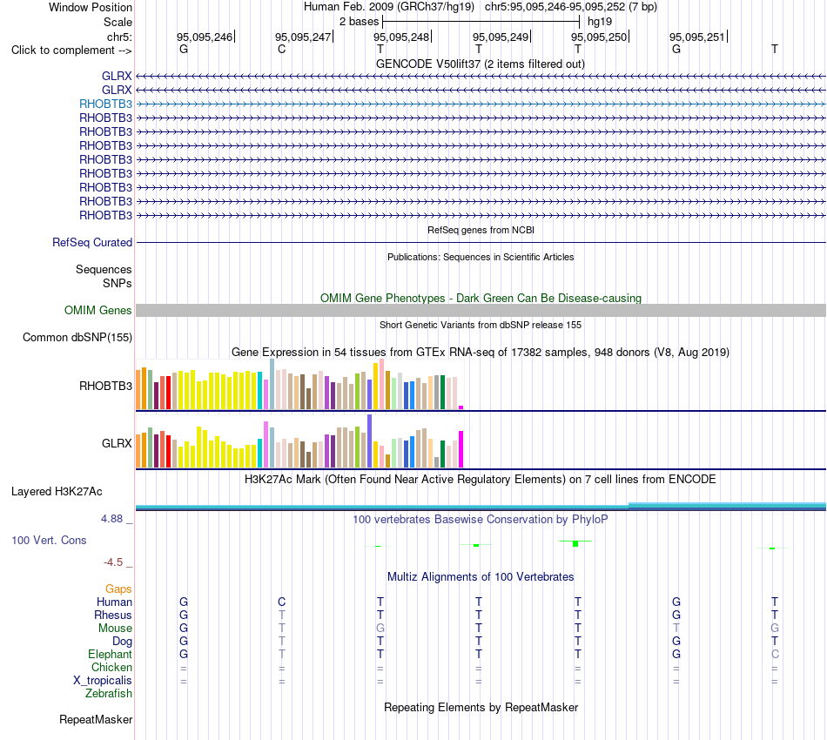Click the orange Gaps label

(x=118, y=589)
